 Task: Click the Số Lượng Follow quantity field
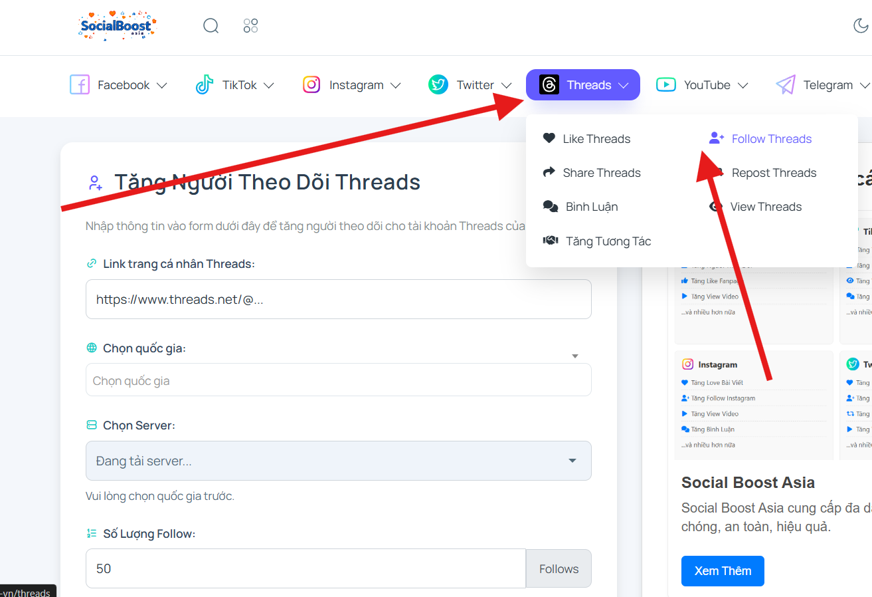click(x=305, y=568)
